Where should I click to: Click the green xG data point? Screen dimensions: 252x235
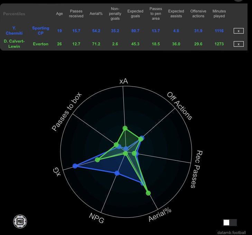[97, 160]
